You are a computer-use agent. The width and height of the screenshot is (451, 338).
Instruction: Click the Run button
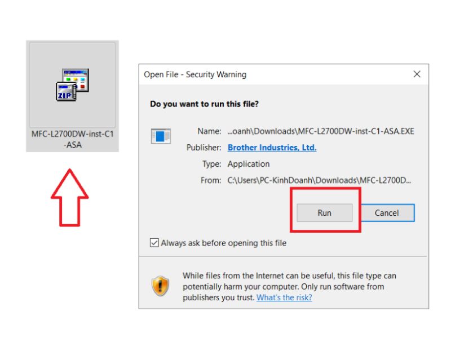(325, 213)
